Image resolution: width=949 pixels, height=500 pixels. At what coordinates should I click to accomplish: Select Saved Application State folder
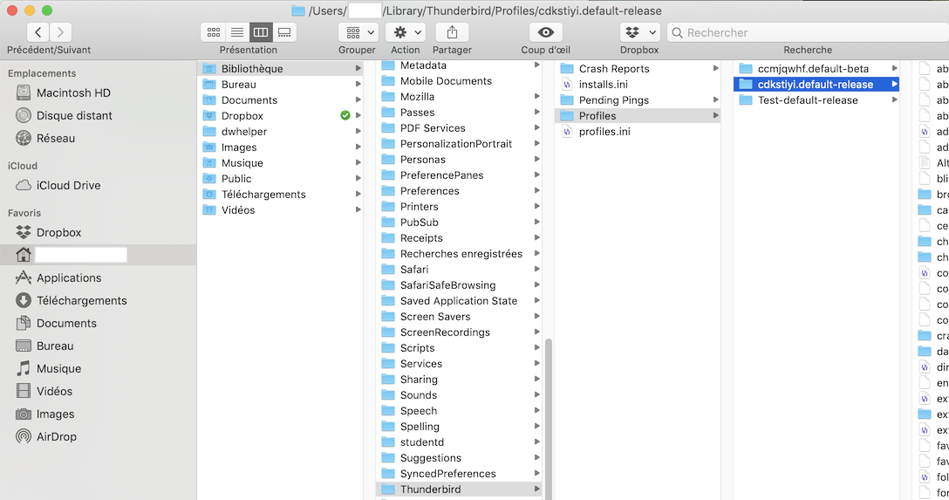[x=460, y=301]
